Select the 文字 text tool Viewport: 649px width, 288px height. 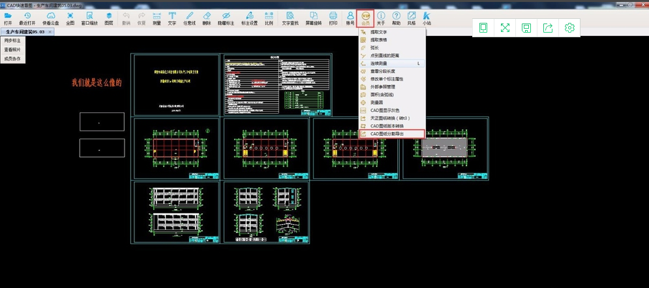coord(172,17)
